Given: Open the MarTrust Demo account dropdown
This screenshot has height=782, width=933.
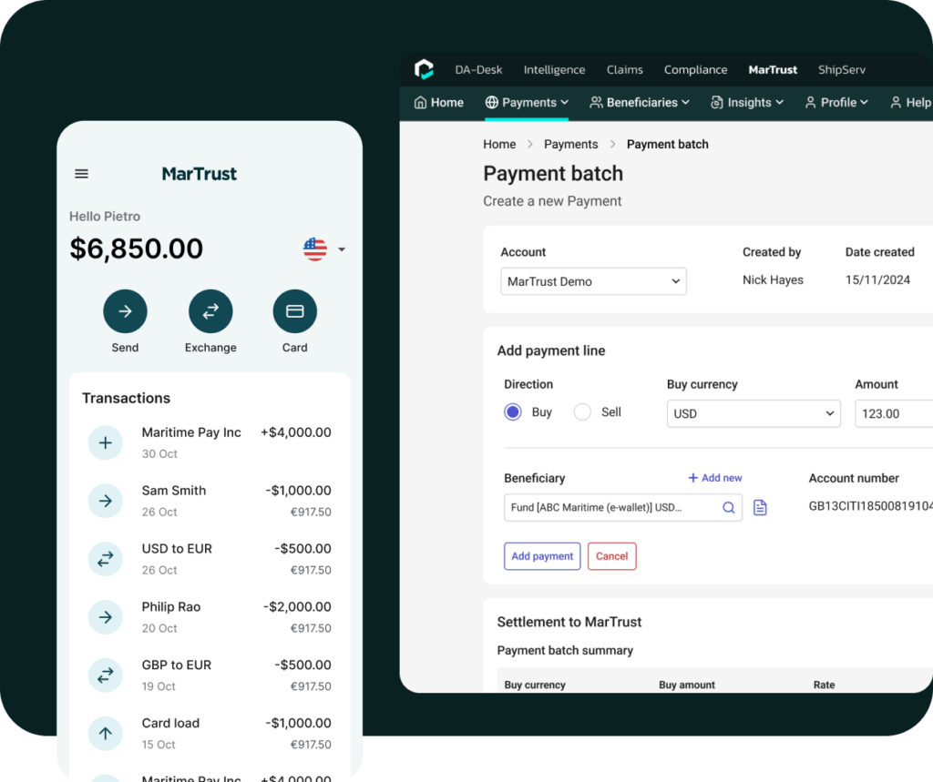Looking at the screenshot, I should [x=593, y=281].
